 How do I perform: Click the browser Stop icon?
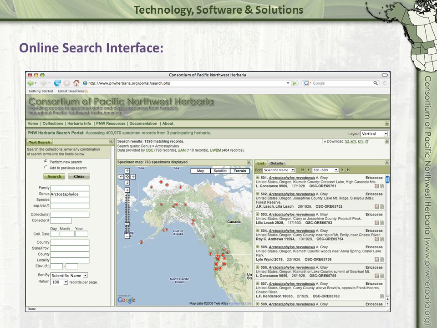(x=66, y=83)
